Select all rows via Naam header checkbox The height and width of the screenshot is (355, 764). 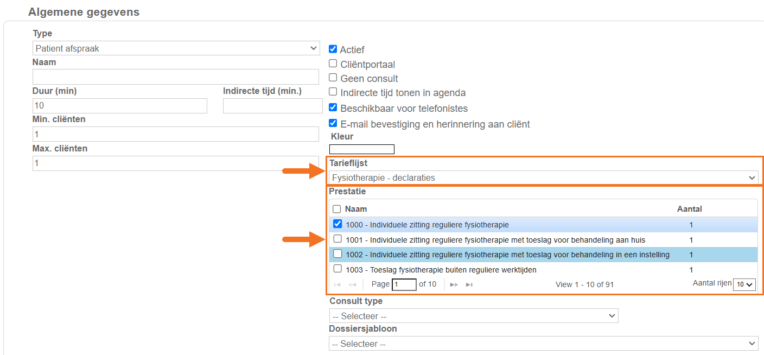(x=337, y=209)
